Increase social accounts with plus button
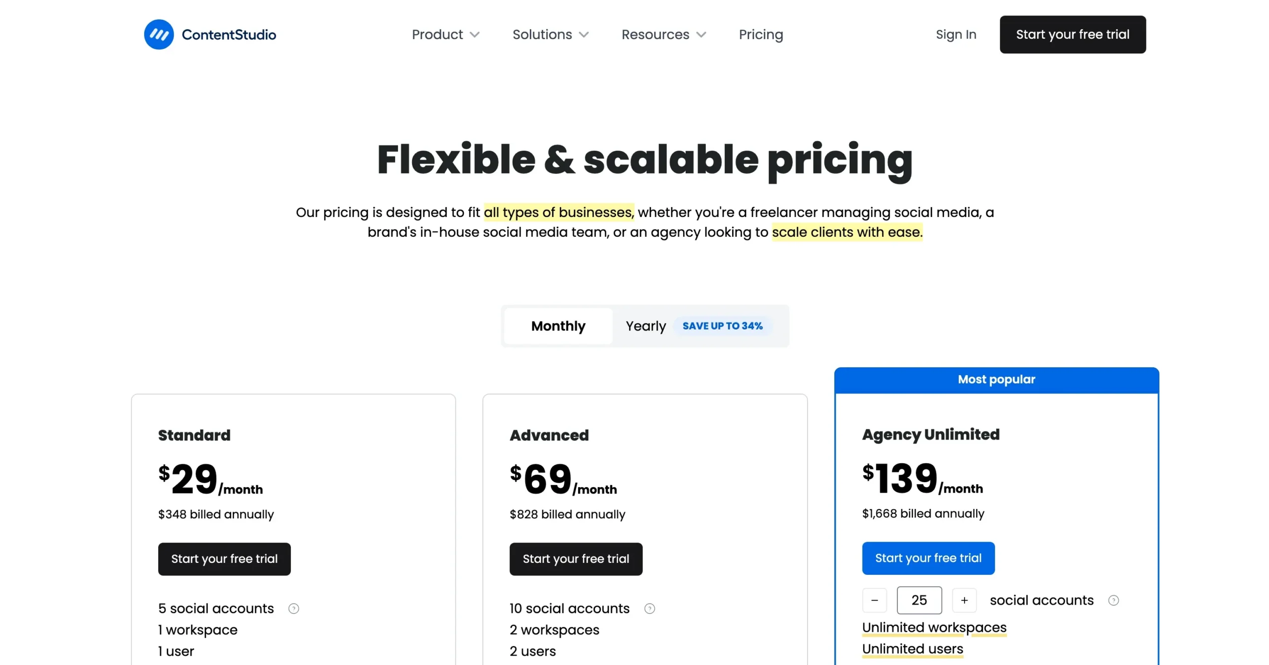This screenshot has width=1269, height=665. click(964, 601)
